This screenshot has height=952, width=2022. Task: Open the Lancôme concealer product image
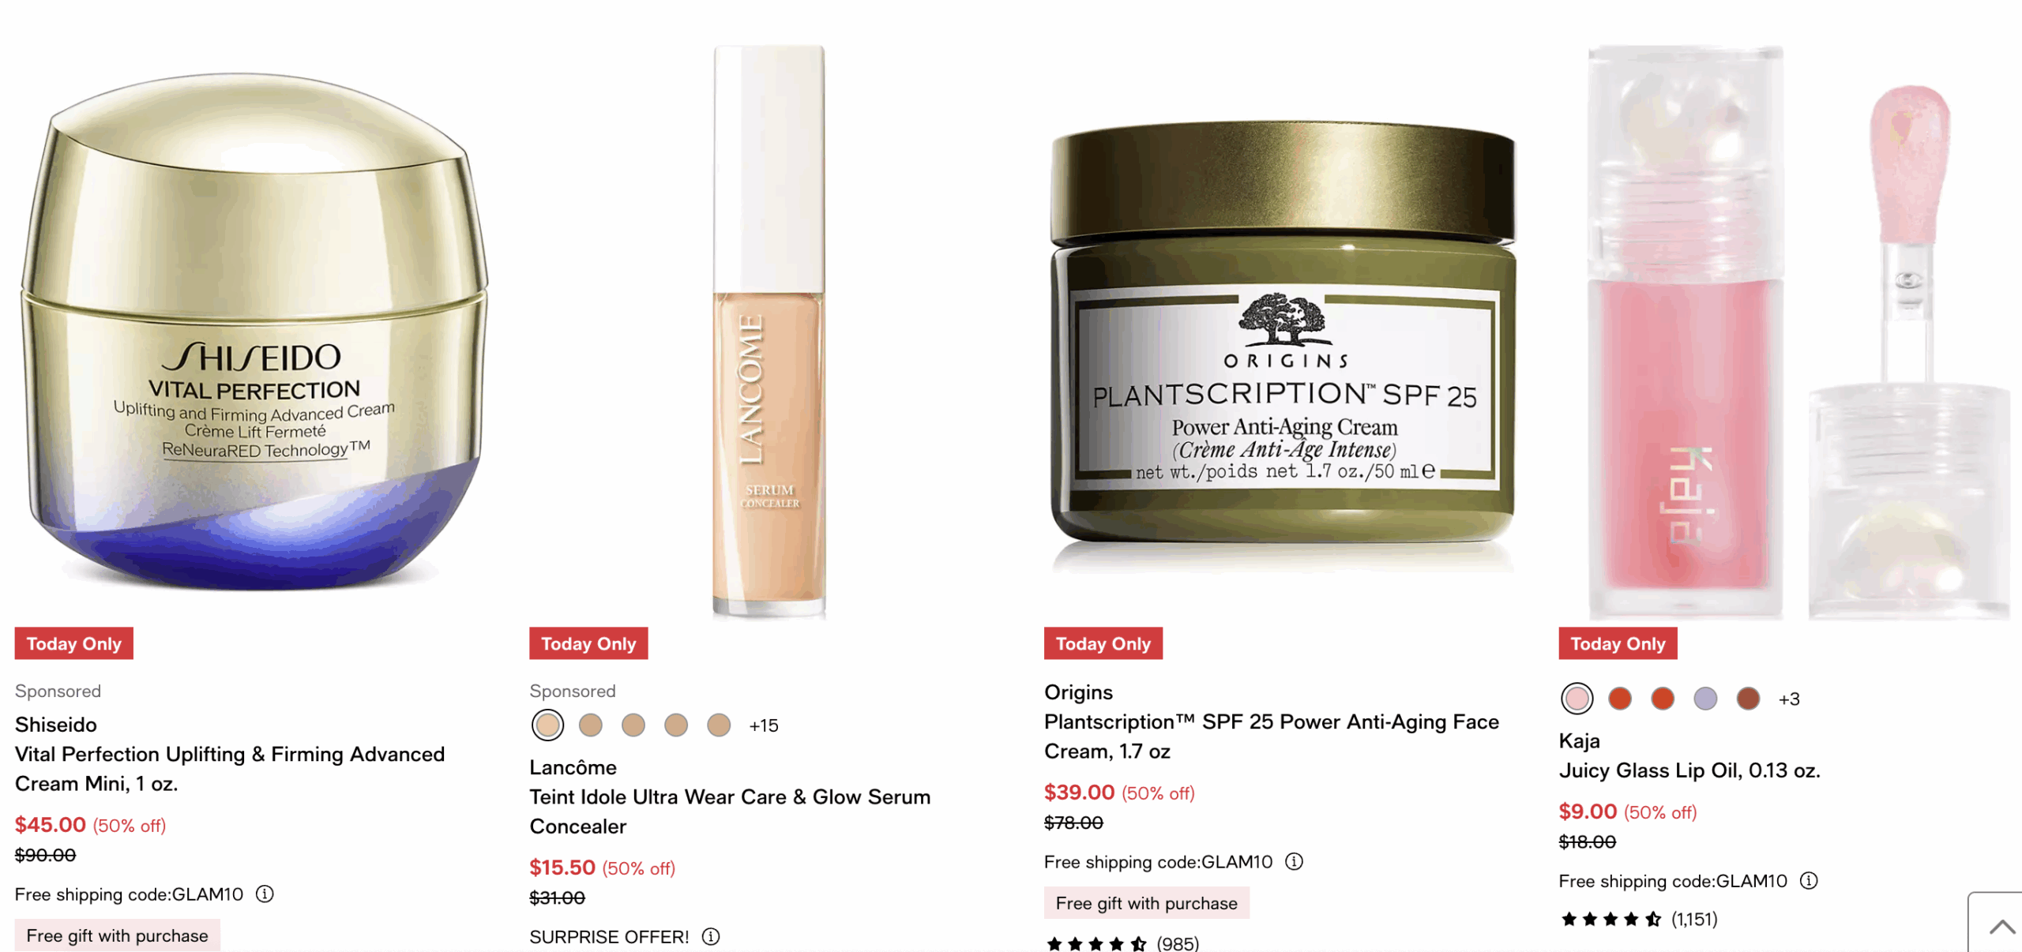[769, 332]
